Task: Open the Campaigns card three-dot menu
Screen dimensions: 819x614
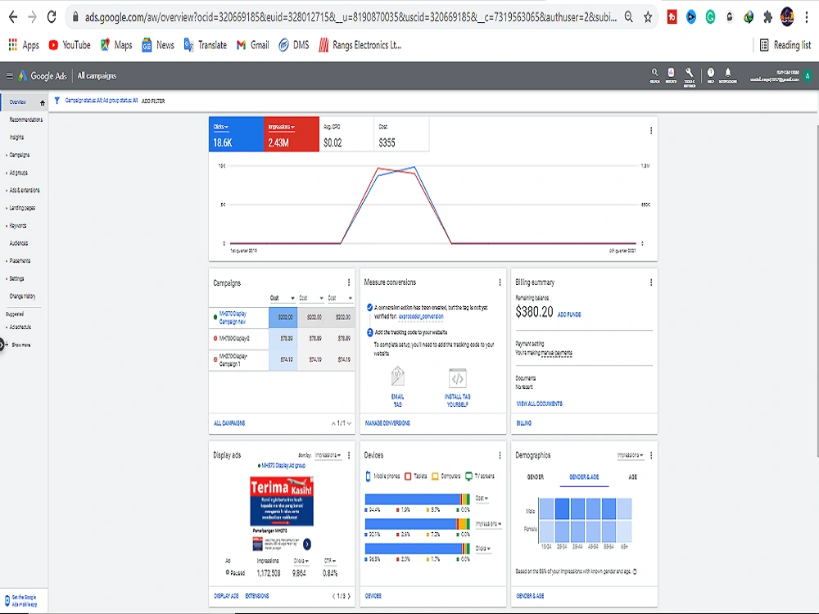Action: [349, 282]
